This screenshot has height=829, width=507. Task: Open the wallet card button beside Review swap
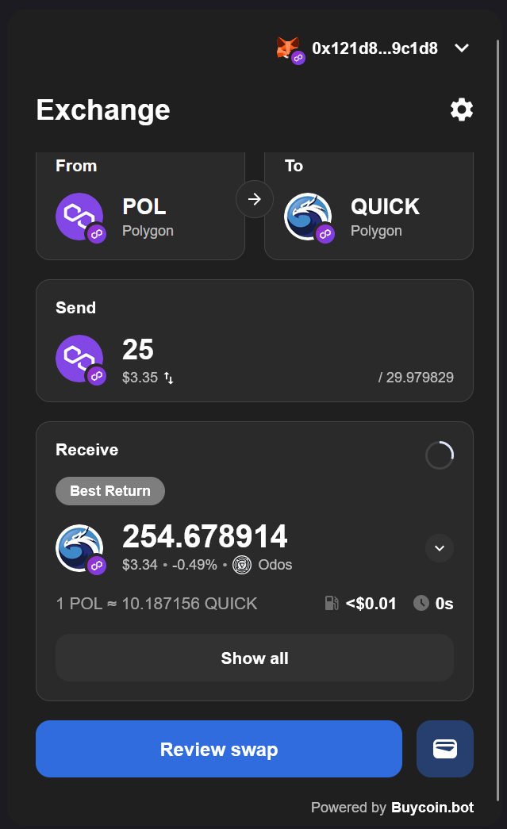point(444,749)
